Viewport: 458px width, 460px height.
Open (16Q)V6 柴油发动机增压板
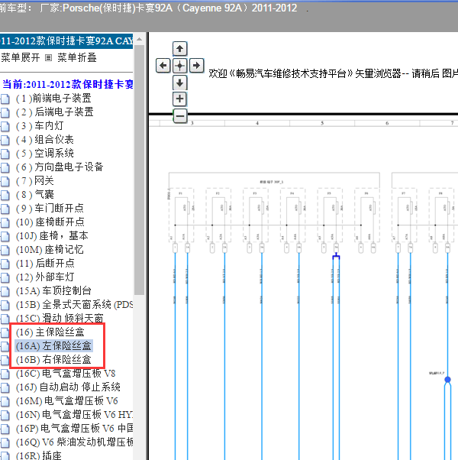(x=74, y=442)
